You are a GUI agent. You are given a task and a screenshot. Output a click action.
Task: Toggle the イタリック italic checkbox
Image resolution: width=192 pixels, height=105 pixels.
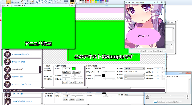click(x=130, y=72)
